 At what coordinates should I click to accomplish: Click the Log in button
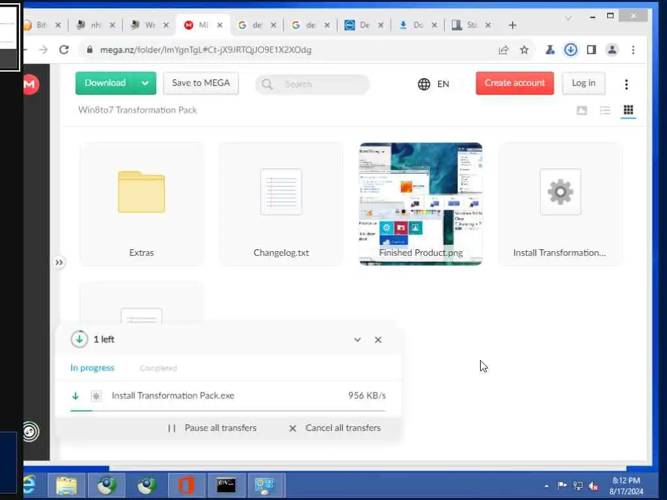point(584,83)
